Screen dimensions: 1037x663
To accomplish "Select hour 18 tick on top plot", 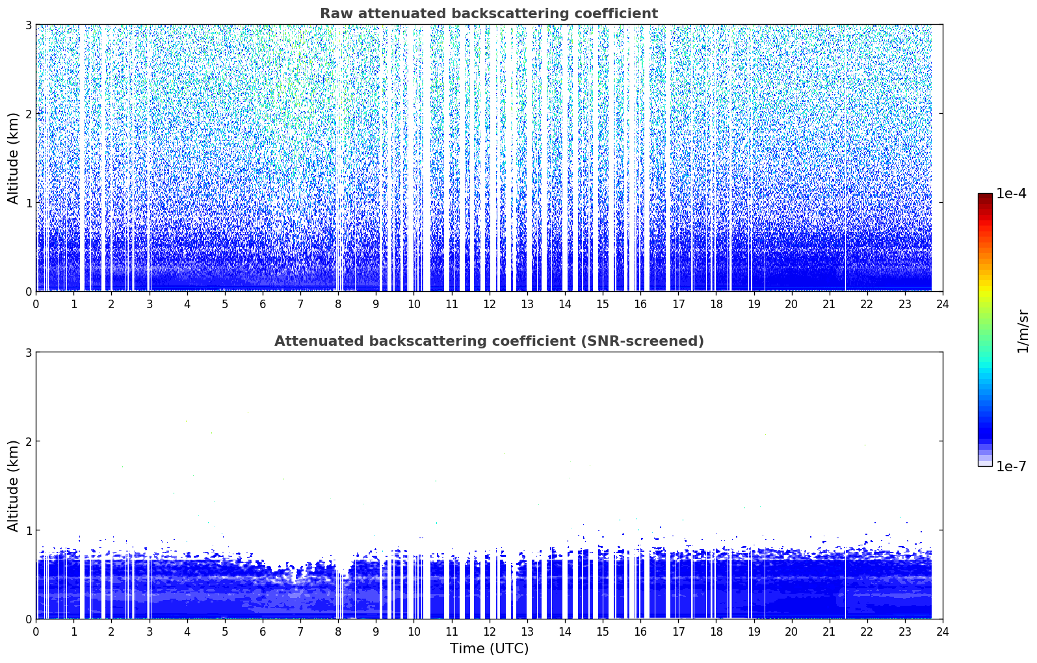I will (x=716, y=304).
